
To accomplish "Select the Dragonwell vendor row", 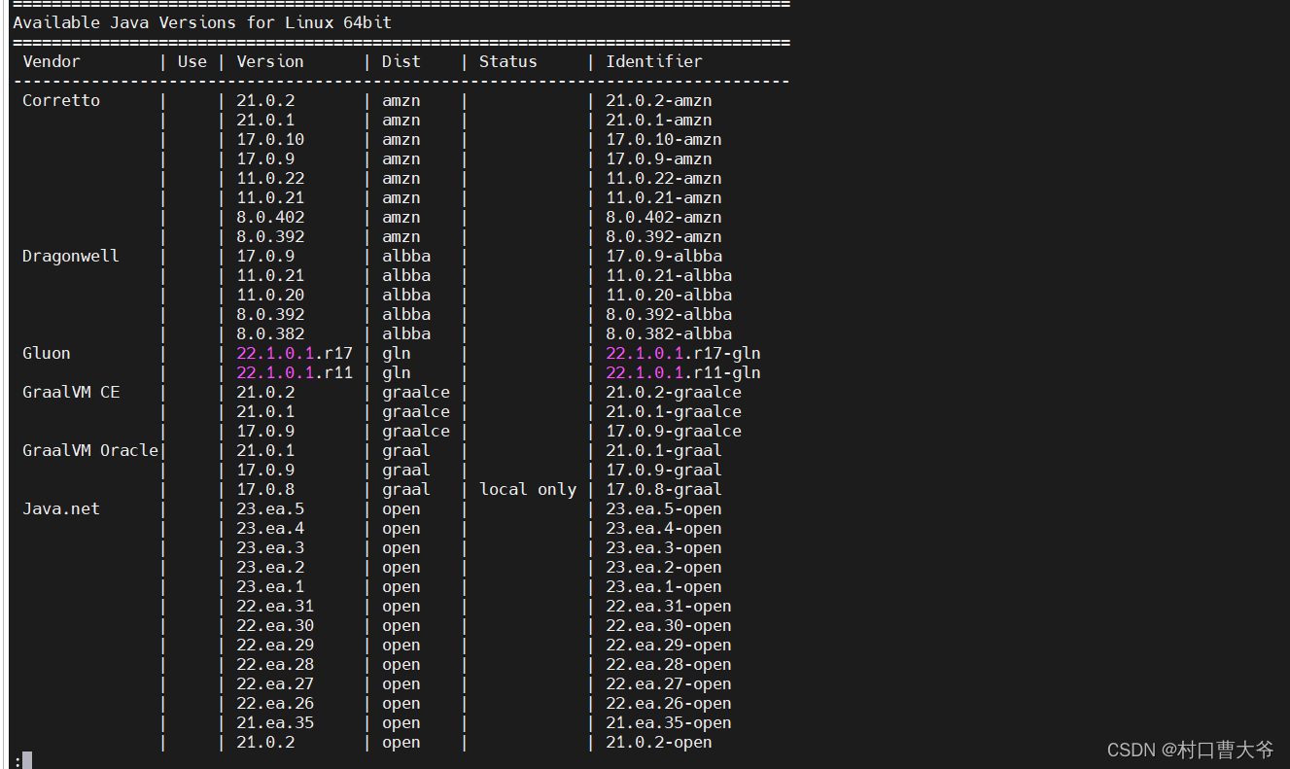I will 70,256.
